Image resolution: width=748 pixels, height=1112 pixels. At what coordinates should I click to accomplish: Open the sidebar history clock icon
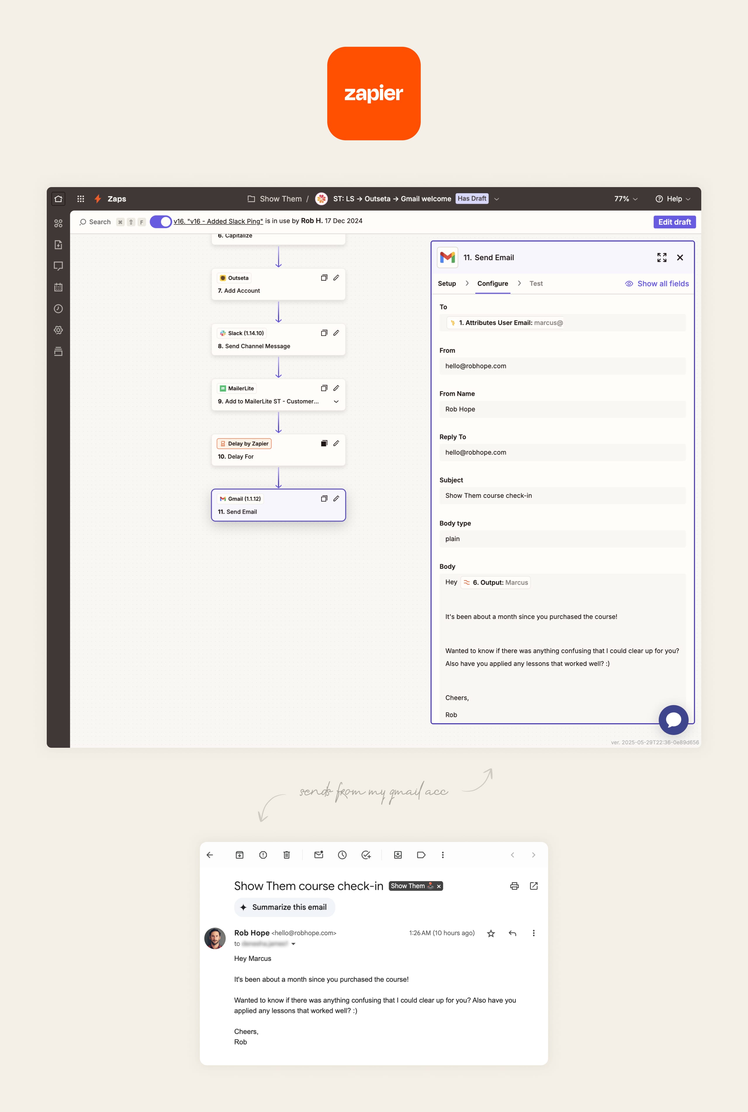point(58,309)
